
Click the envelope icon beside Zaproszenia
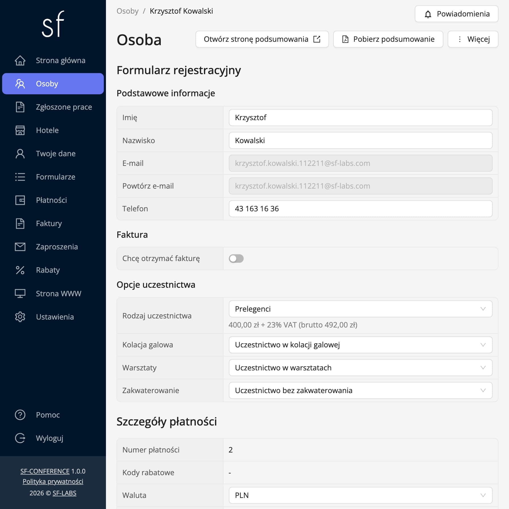[x=20, y=247]
